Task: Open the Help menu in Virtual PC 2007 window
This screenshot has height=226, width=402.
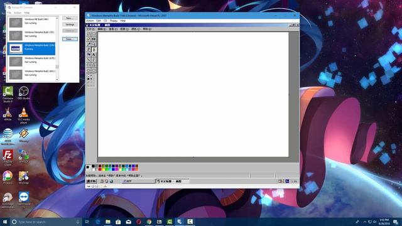Action: click(x=123, y=21)
